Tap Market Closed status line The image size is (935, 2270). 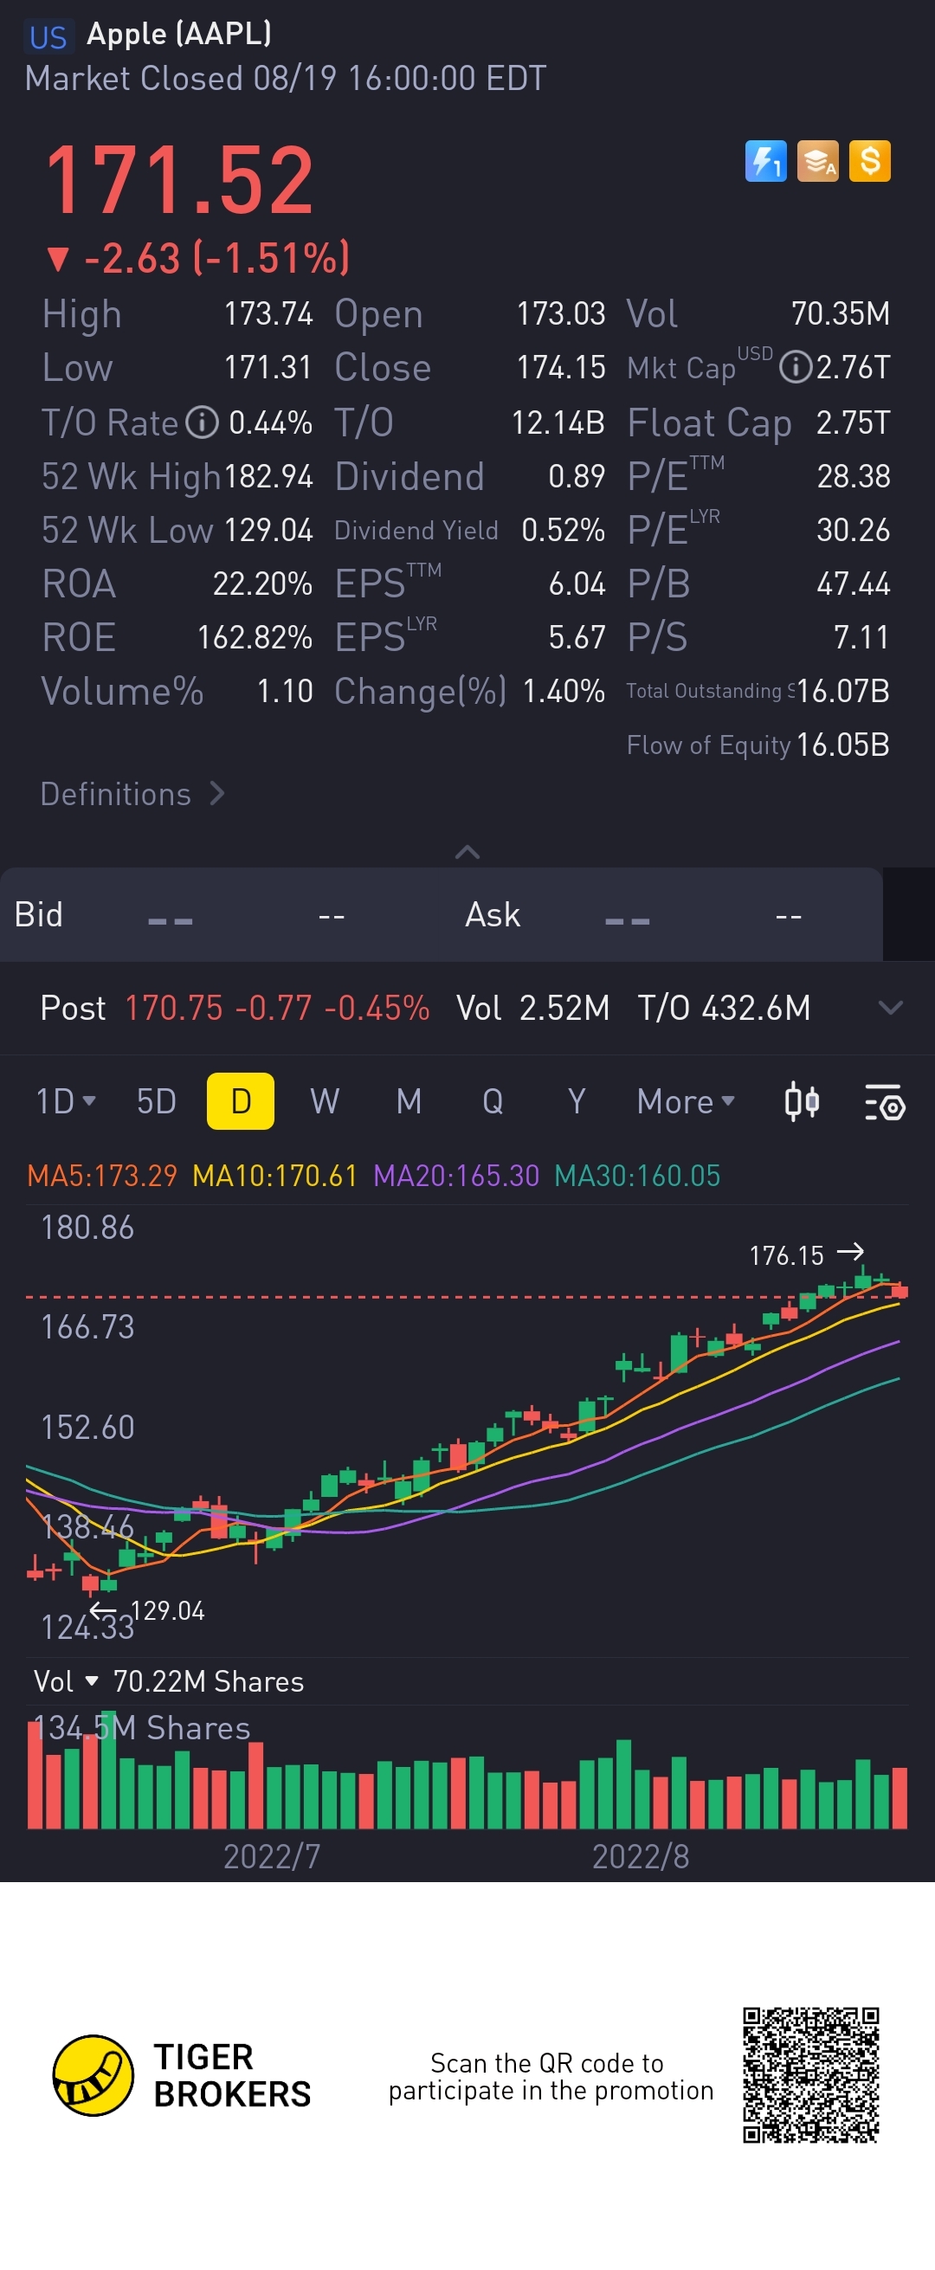point(286,79)
